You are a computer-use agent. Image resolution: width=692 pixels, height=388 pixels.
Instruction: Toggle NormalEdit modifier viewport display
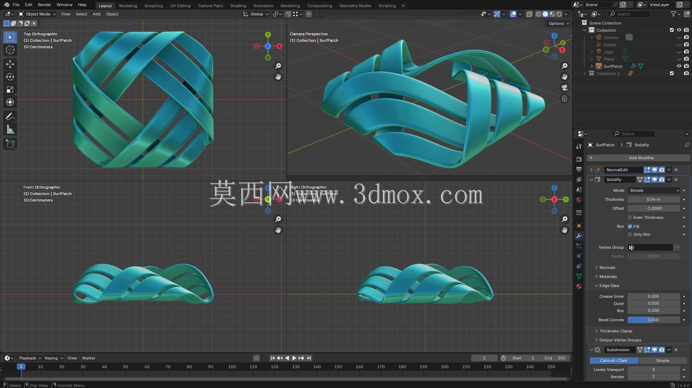[x=654, y=170]
